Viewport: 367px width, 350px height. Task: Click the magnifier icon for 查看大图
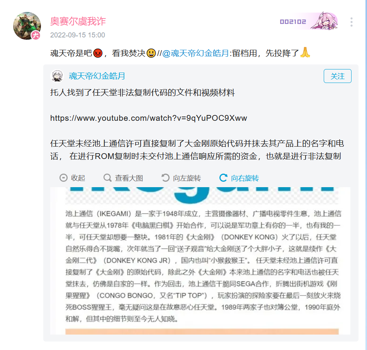[x=107, y=178]
